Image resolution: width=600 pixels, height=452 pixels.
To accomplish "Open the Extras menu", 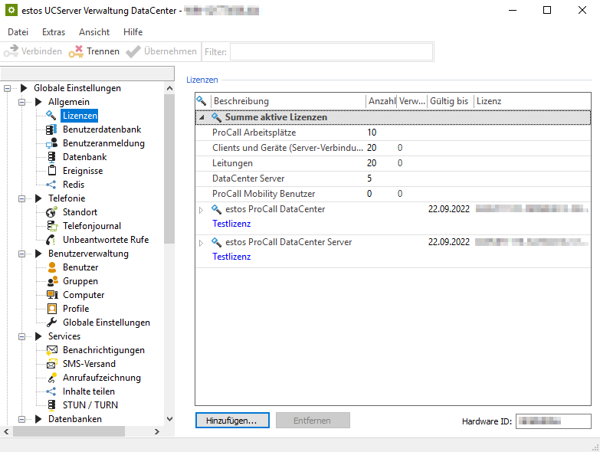I will (x=54, y=32).
